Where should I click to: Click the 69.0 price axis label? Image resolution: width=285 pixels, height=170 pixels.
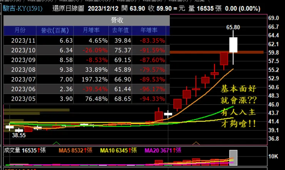point(273,18)
